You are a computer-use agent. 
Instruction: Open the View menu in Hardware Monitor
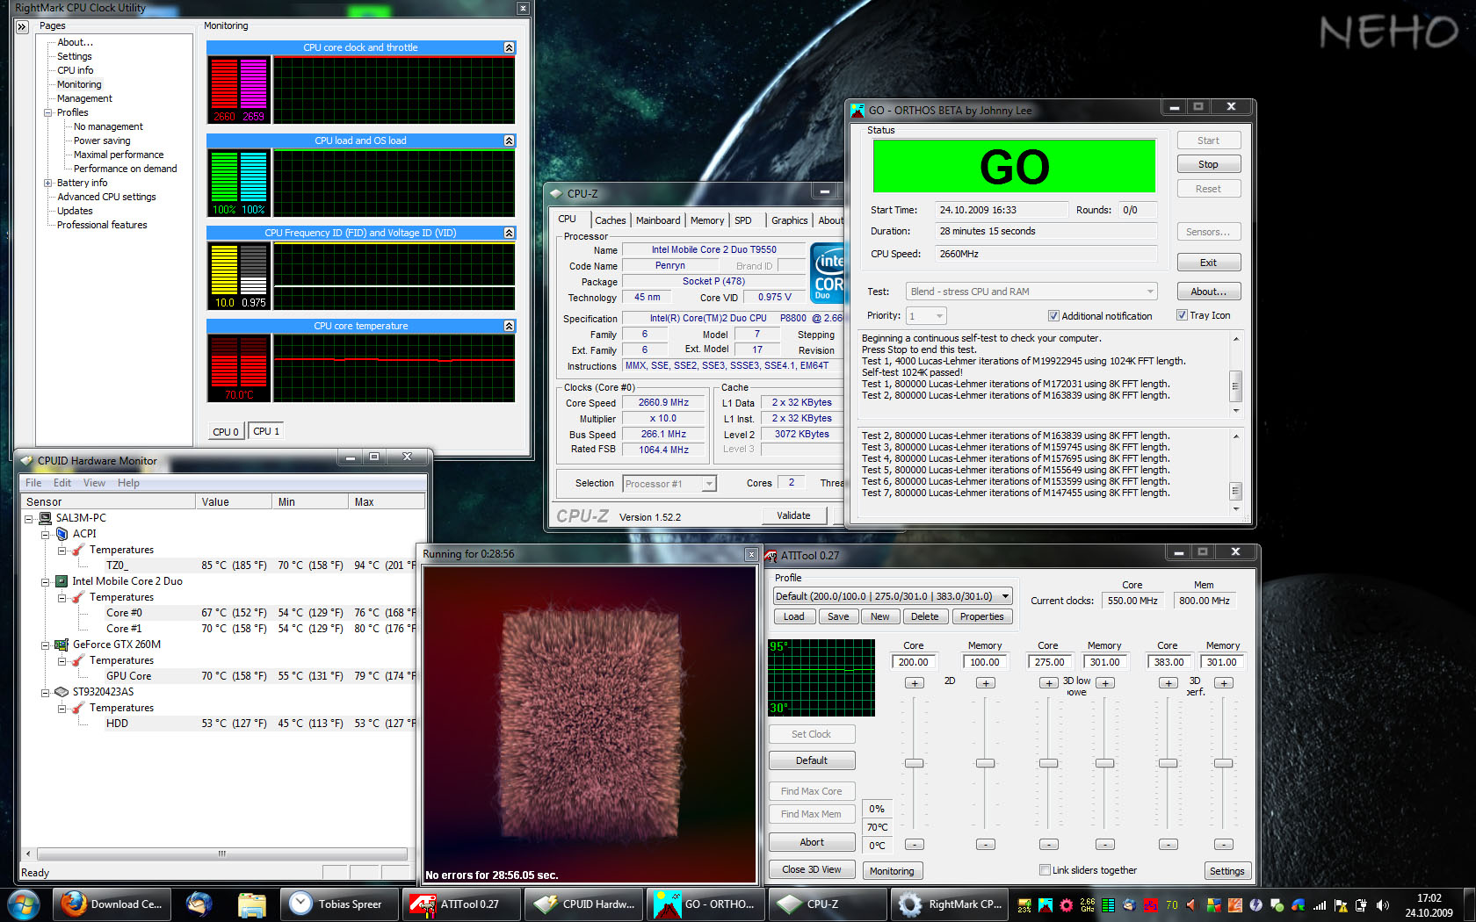[x=94, y=483]
